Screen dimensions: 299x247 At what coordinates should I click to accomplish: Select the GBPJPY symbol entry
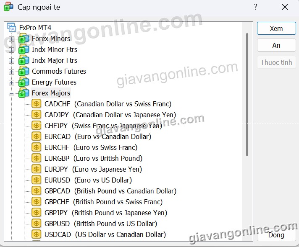pos(105,213)
